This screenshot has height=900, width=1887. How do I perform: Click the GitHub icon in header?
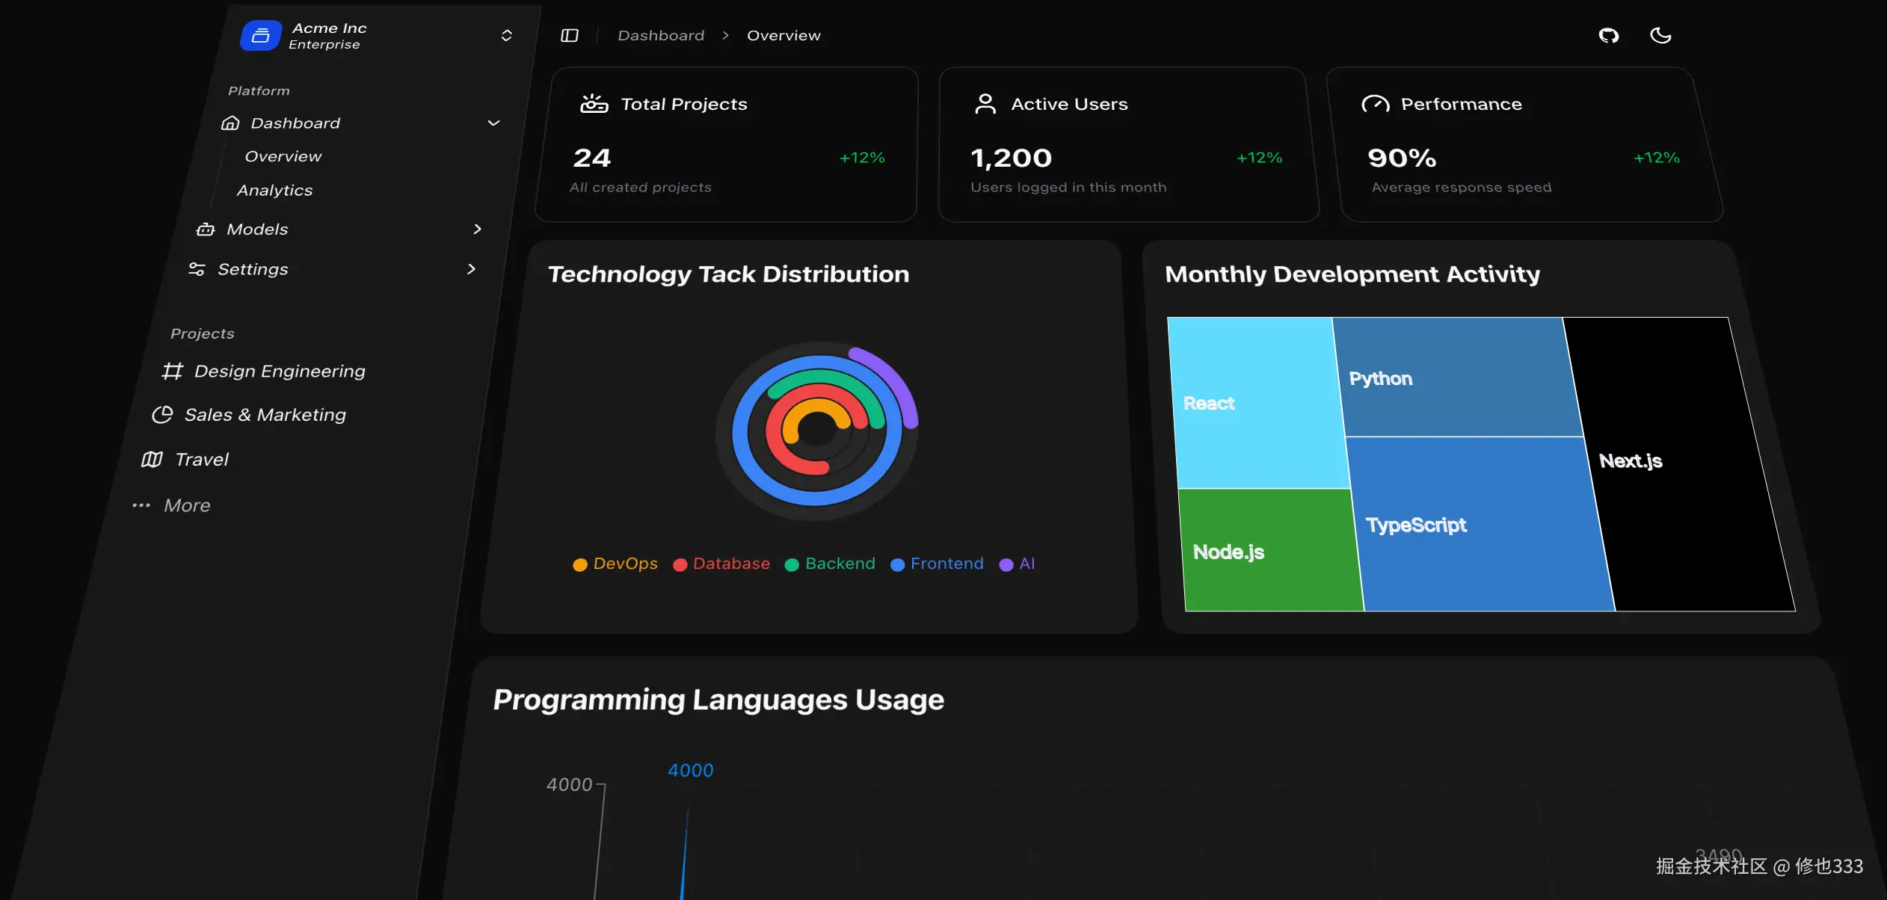point(1608,35)
